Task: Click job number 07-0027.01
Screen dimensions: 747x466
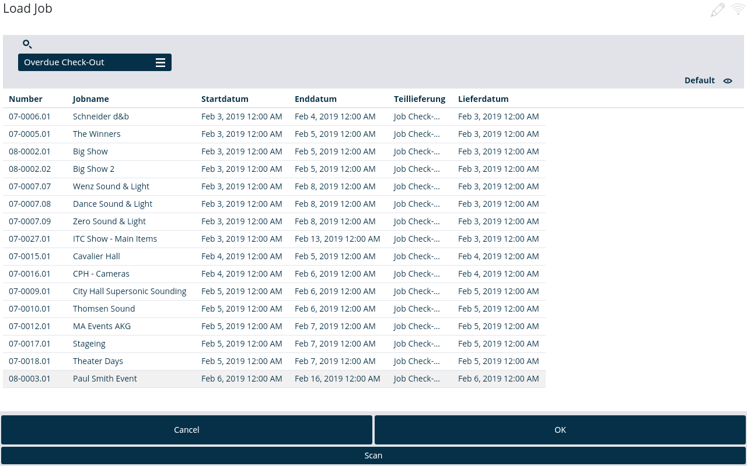Action: point(30,239)
